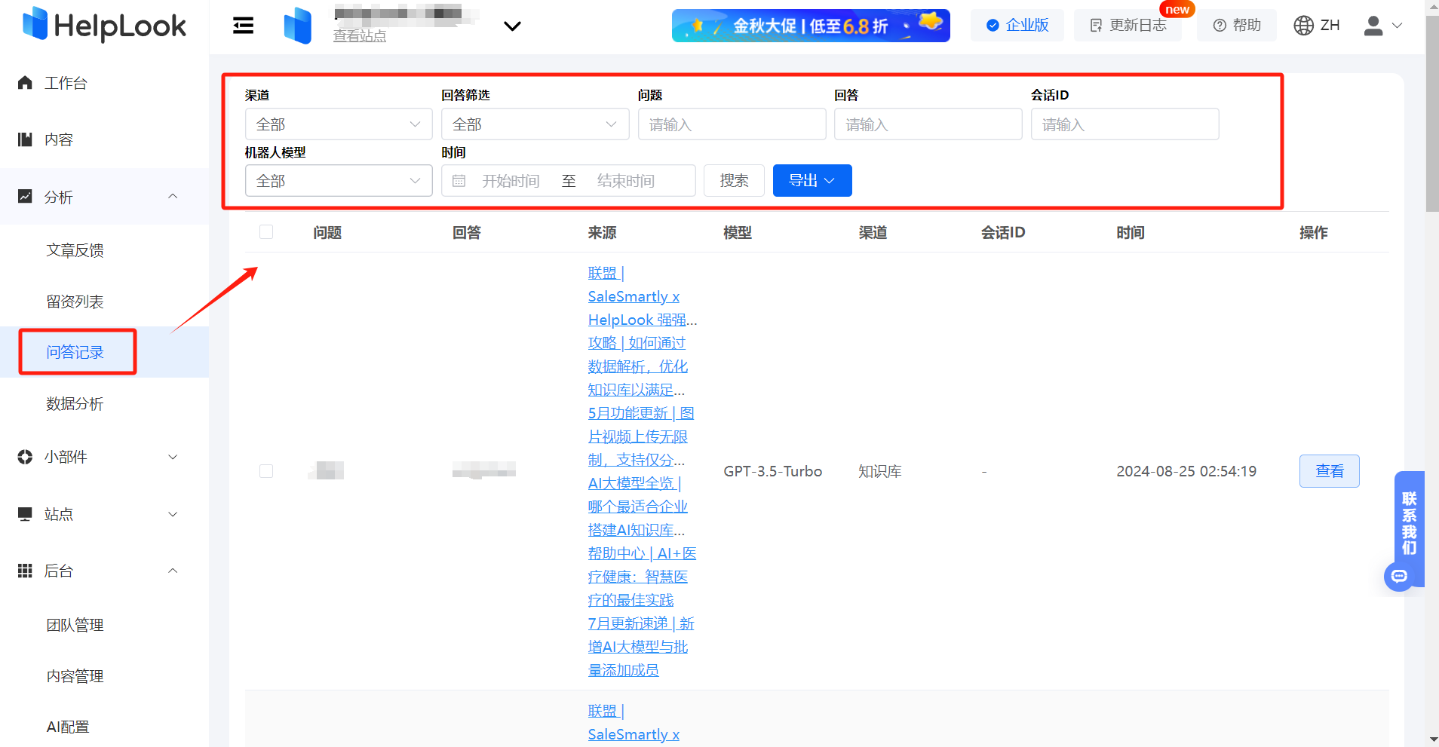This screenshot has height=747, width=1439.
Task: Click the 分析 chart icon
Action: (x=25, y=196)
